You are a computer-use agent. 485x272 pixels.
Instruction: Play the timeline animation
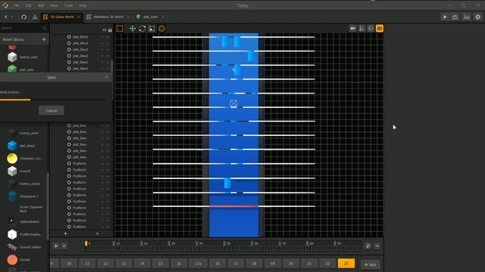pyautogui.click(x=56, y=246)
